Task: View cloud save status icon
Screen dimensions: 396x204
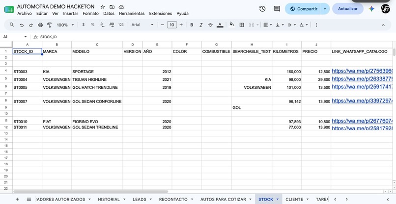Action: (121, 7)
